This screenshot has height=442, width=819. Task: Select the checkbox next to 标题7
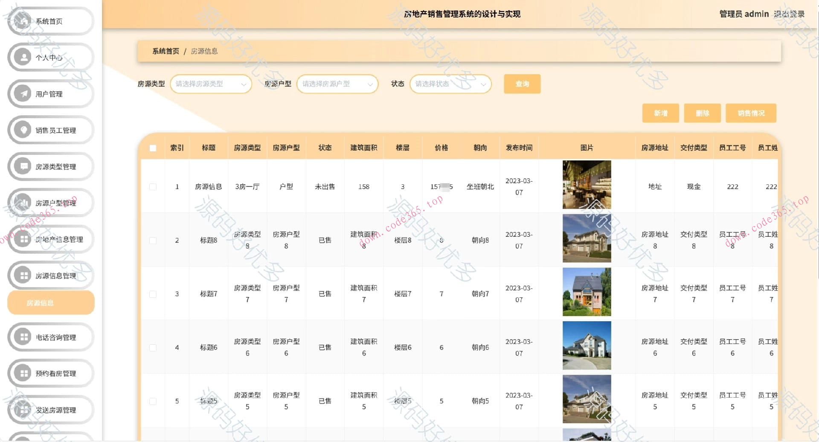[153, 294]
